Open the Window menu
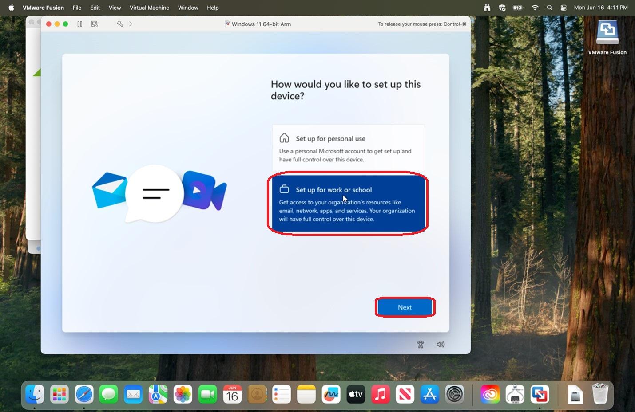Viewport: 635px width, 412px height. (x=188, y=8)
